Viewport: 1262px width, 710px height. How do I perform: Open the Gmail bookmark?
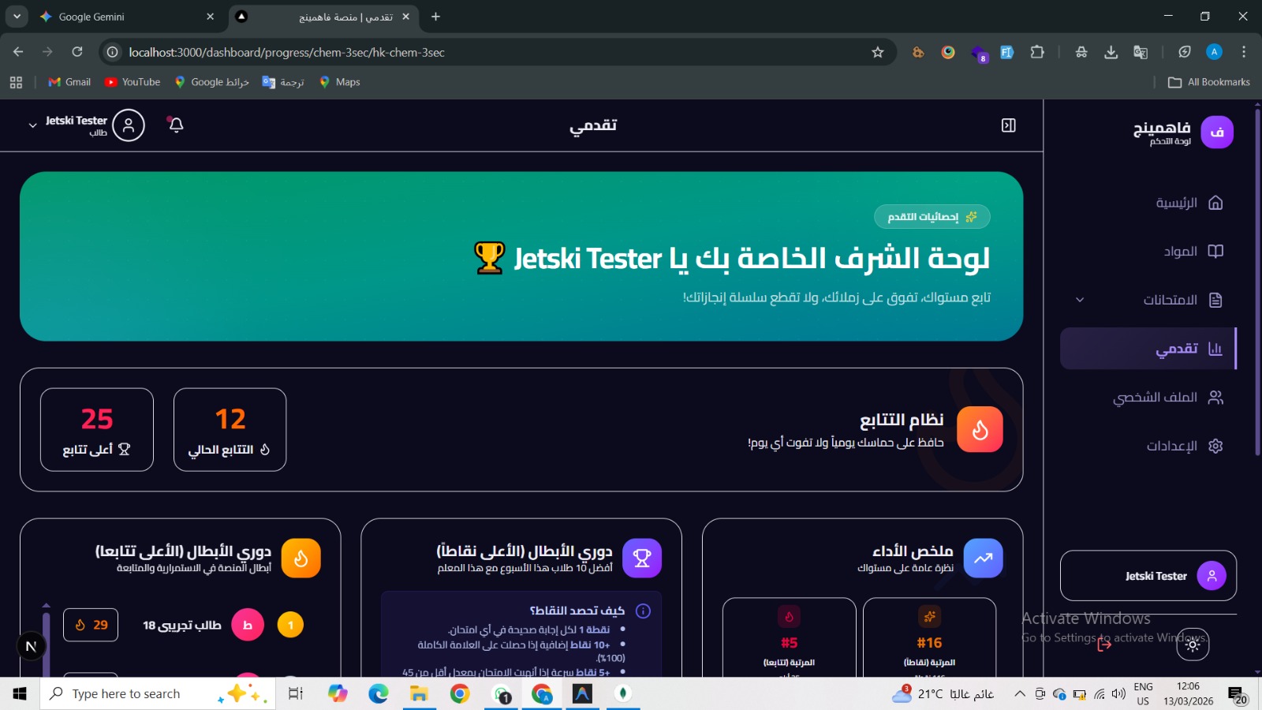pos(69,82)
